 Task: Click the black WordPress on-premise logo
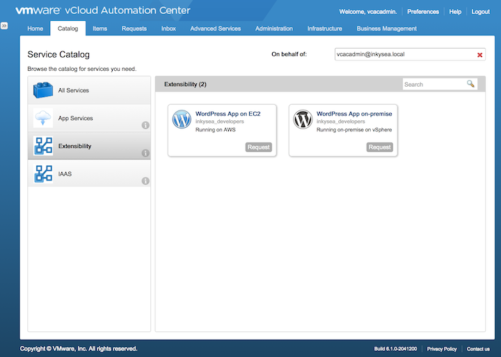coord(303,119)
